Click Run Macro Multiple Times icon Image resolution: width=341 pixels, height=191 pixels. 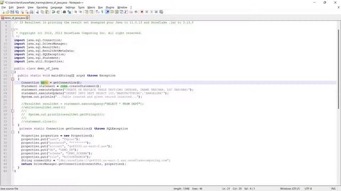(156, 12)
